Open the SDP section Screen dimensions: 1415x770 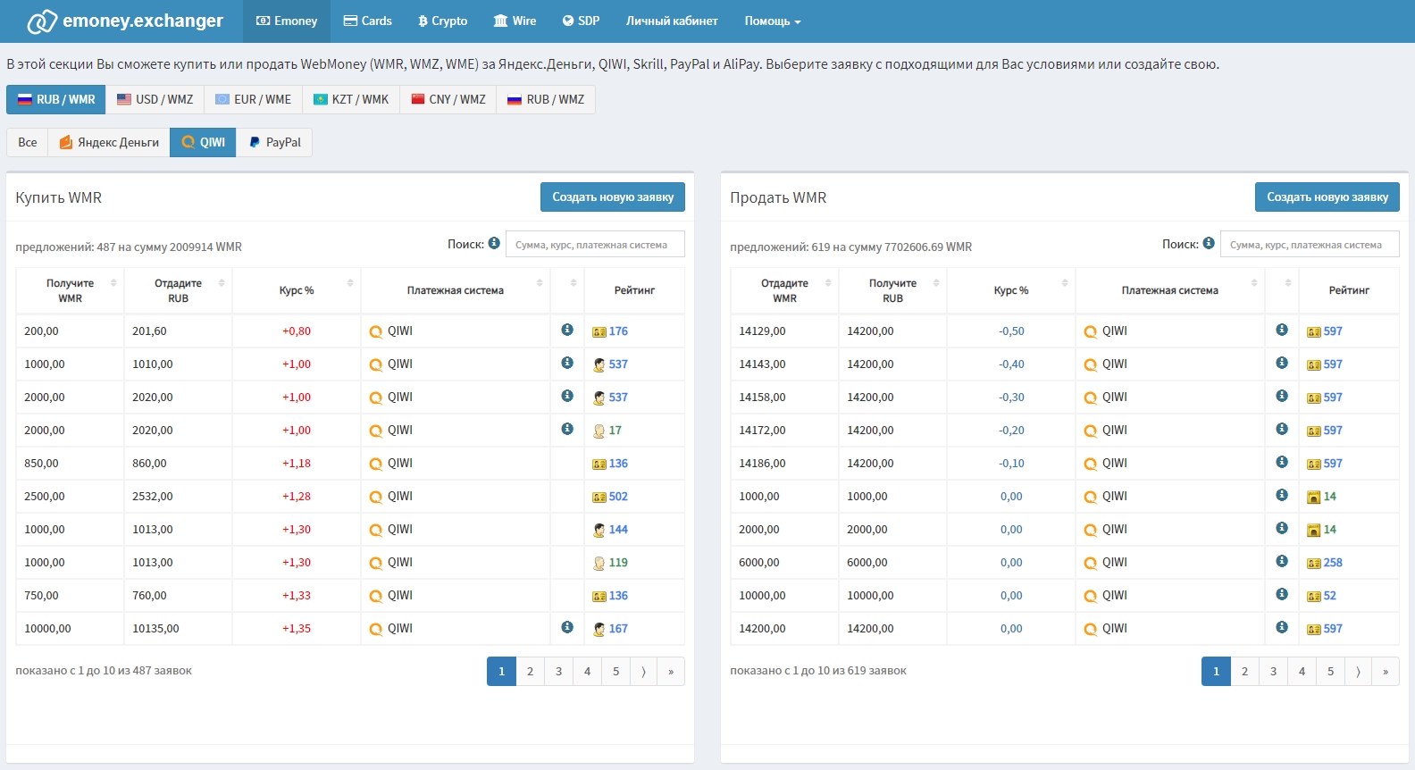coord(581,21)
